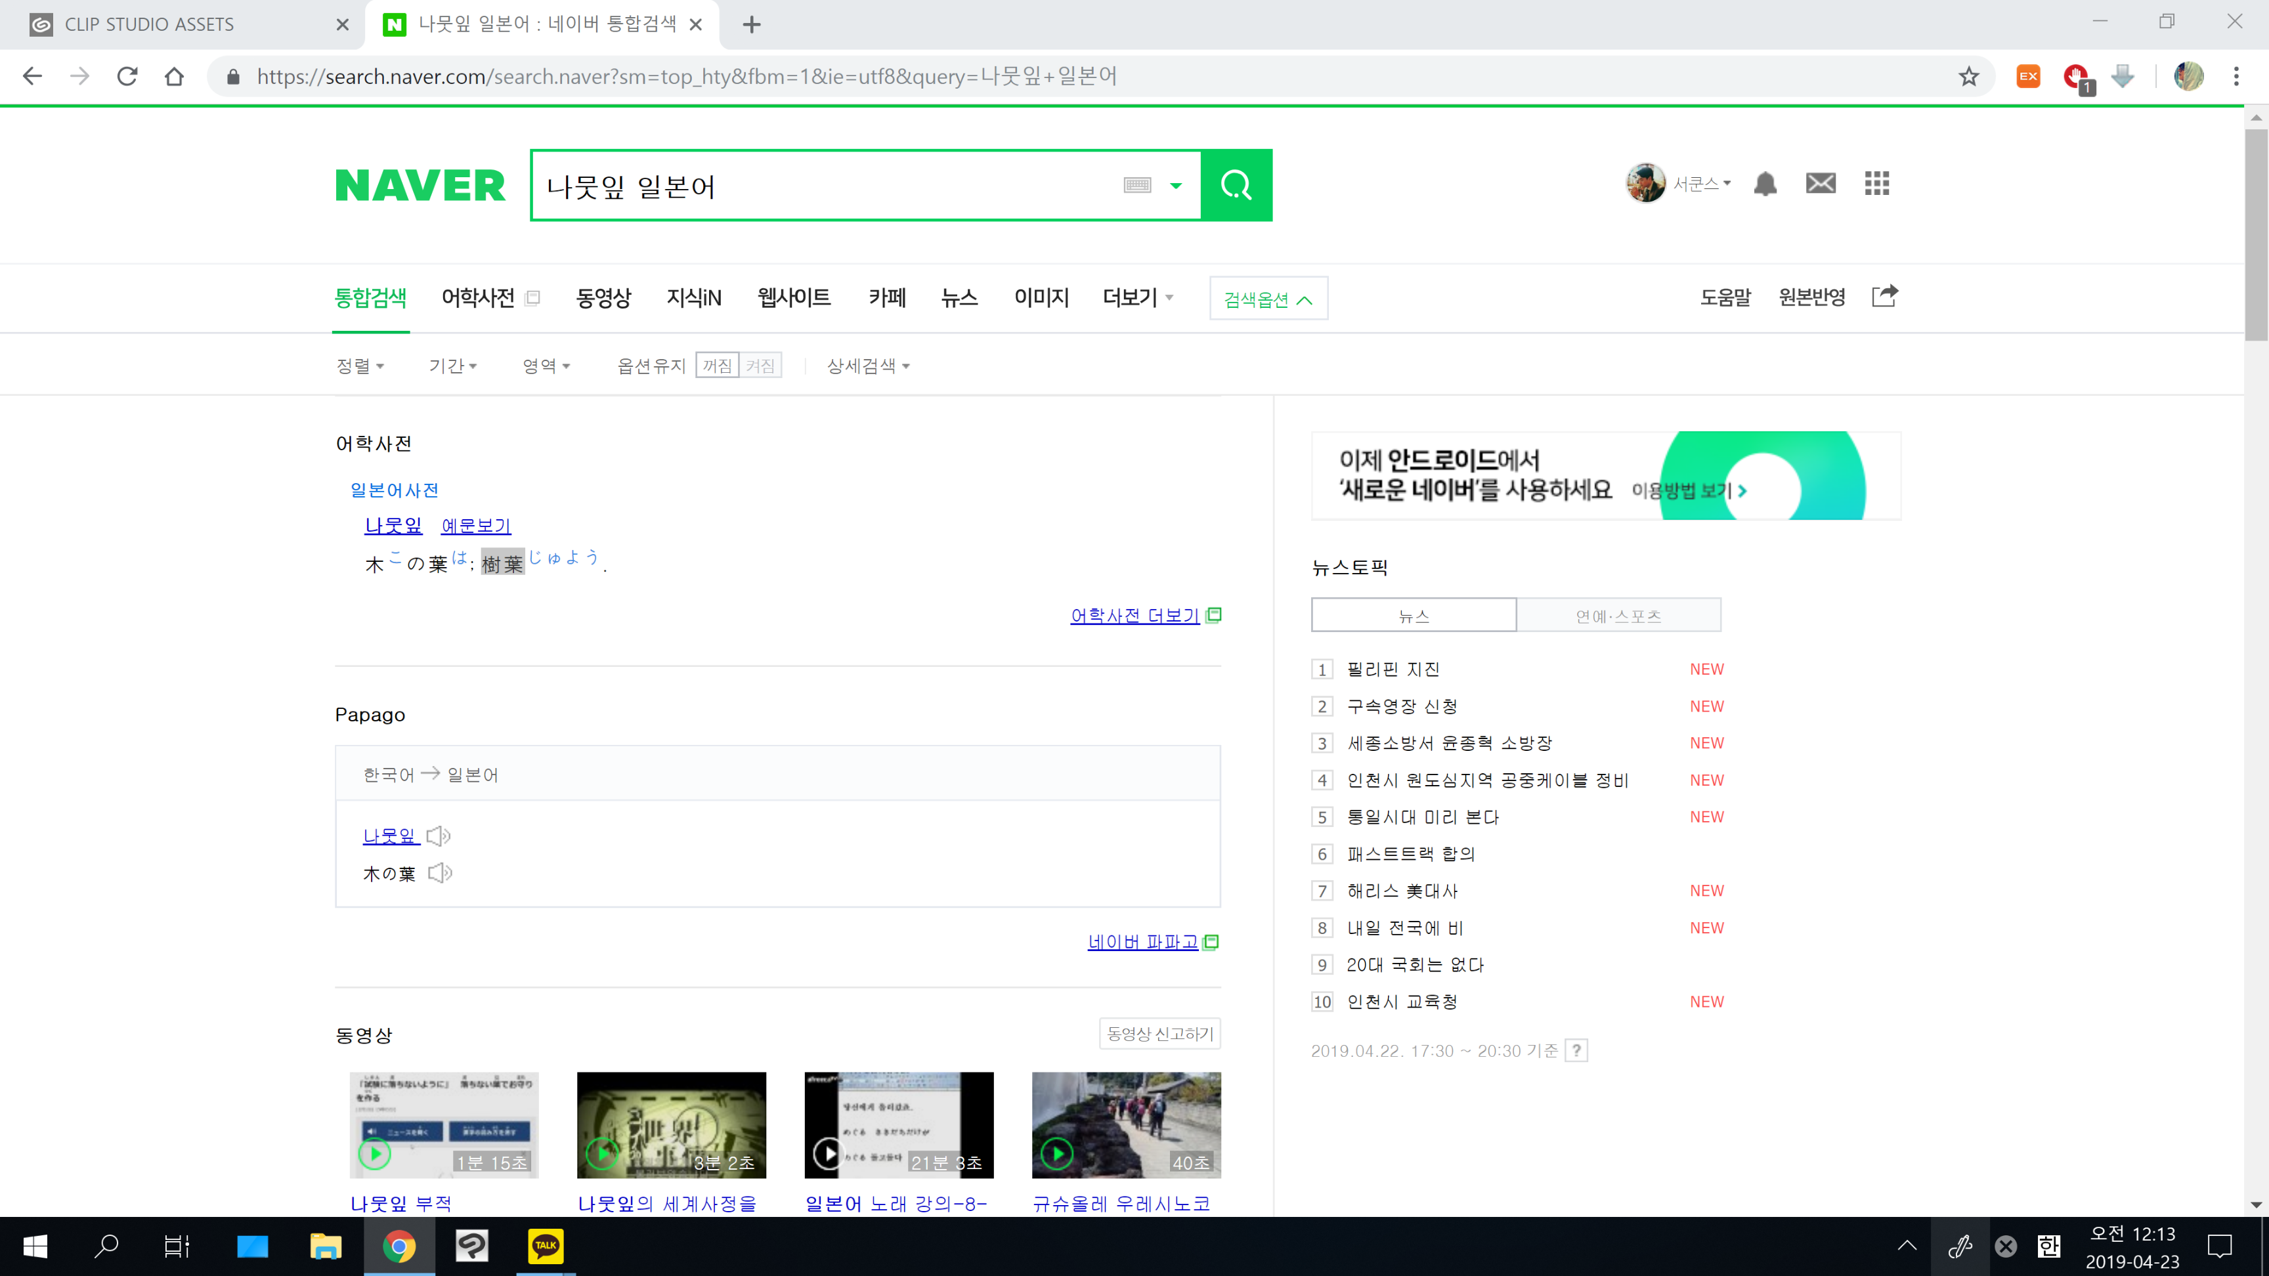Open the 나뭇잎 부적 video thumbnail

444,1124
